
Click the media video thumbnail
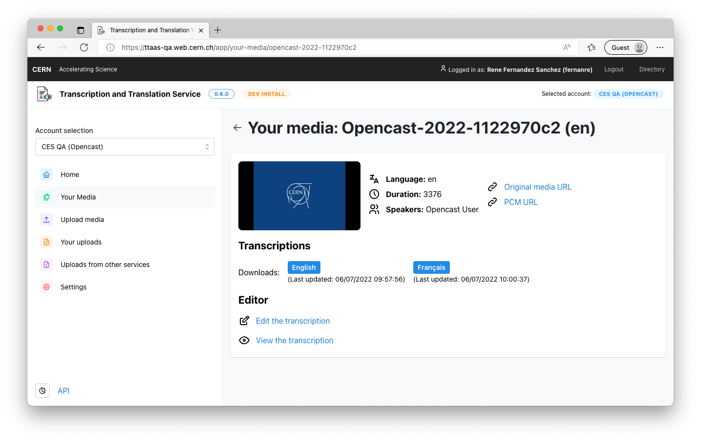tap(299, 196)
